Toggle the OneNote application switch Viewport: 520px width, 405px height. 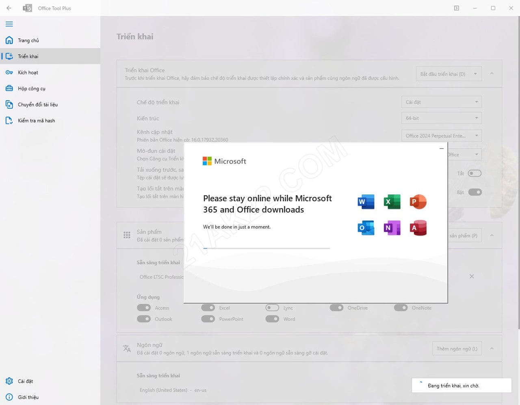pos(401,308)
